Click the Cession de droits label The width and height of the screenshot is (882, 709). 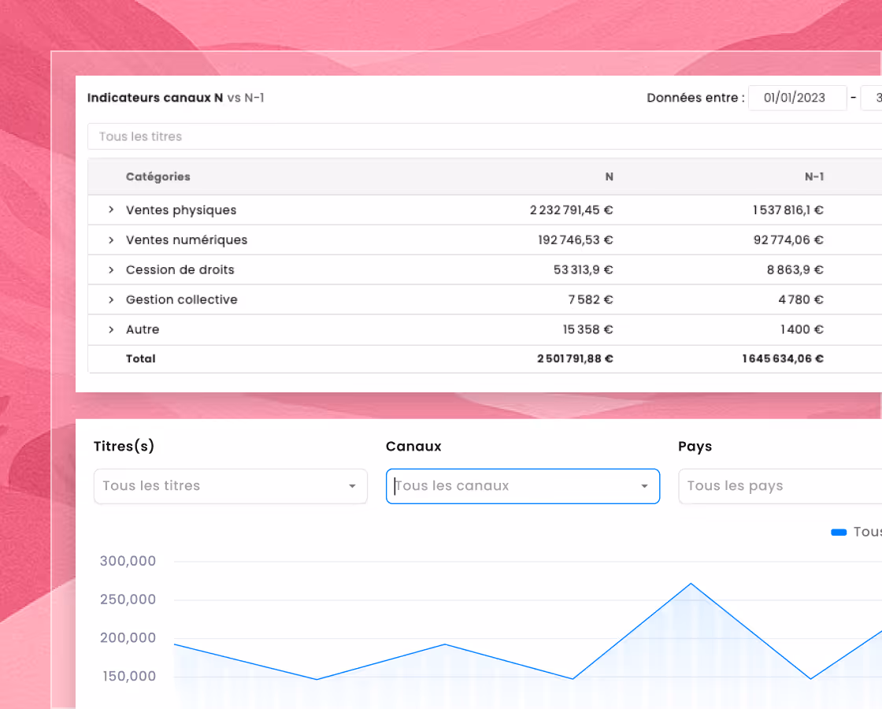180,269
